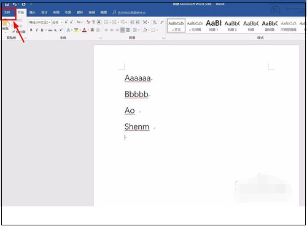The height and width of the screenshot is (226, 307).
Task: Click the Phonetic Guide icon
Action: (93, 22)
